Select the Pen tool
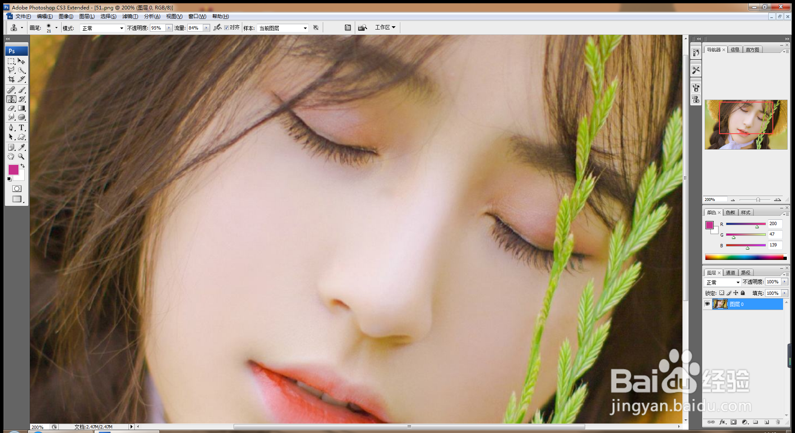This screenshot has width=795, height=433. 11,128
